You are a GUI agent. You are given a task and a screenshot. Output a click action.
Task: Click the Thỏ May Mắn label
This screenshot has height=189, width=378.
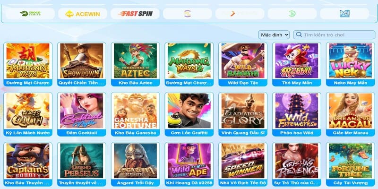[297, 83]
